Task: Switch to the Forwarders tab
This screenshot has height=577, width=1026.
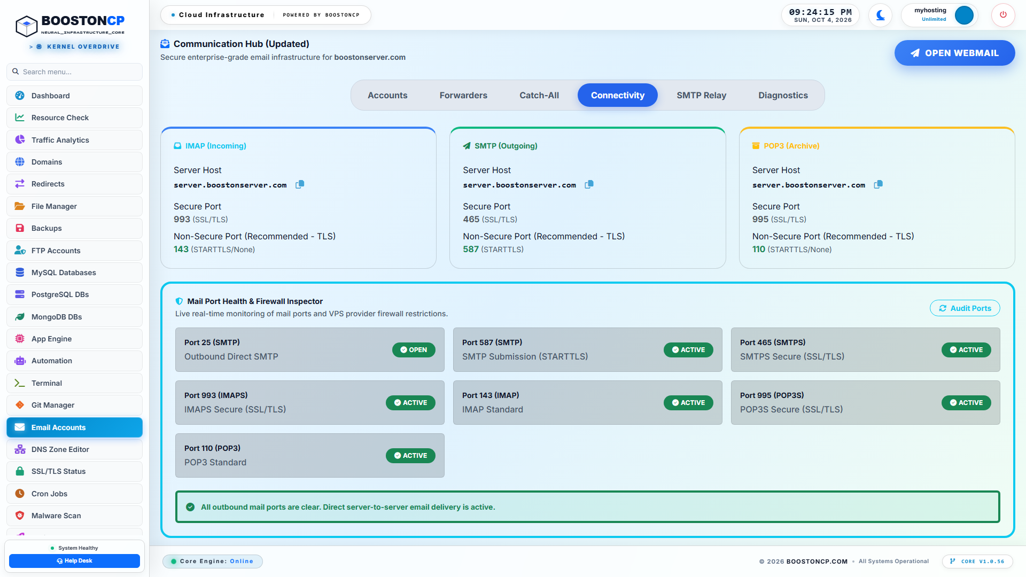Action: (463, 95)
